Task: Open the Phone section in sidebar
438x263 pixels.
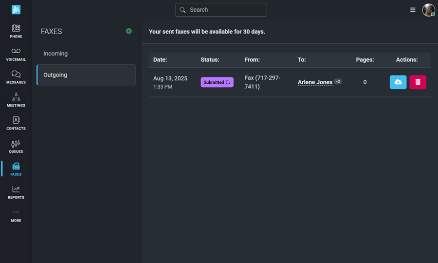Action: (16, 31)
